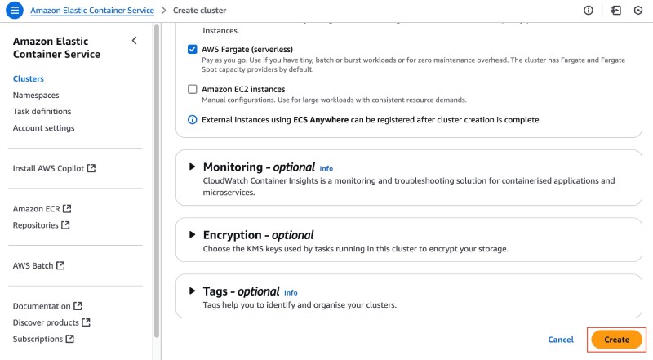Click 'Manual configurations' description under EC2 instances
Image resolution: width=653 pixels, height=360 pixels.
[x=334, y=100]
